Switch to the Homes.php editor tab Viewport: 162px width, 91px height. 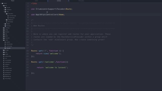pyautogui.click(x=81, y=1)
